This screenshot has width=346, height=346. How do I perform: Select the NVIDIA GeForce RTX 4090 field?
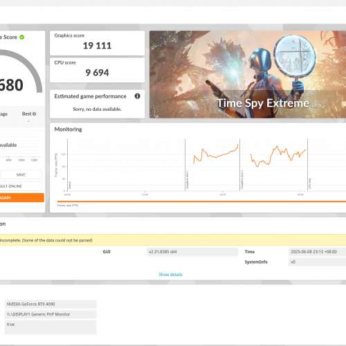point(51,304)
